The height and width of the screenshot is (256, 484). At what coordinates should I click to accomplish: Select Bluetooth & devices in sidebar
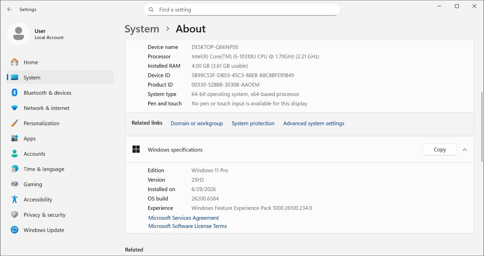[60, 93]
